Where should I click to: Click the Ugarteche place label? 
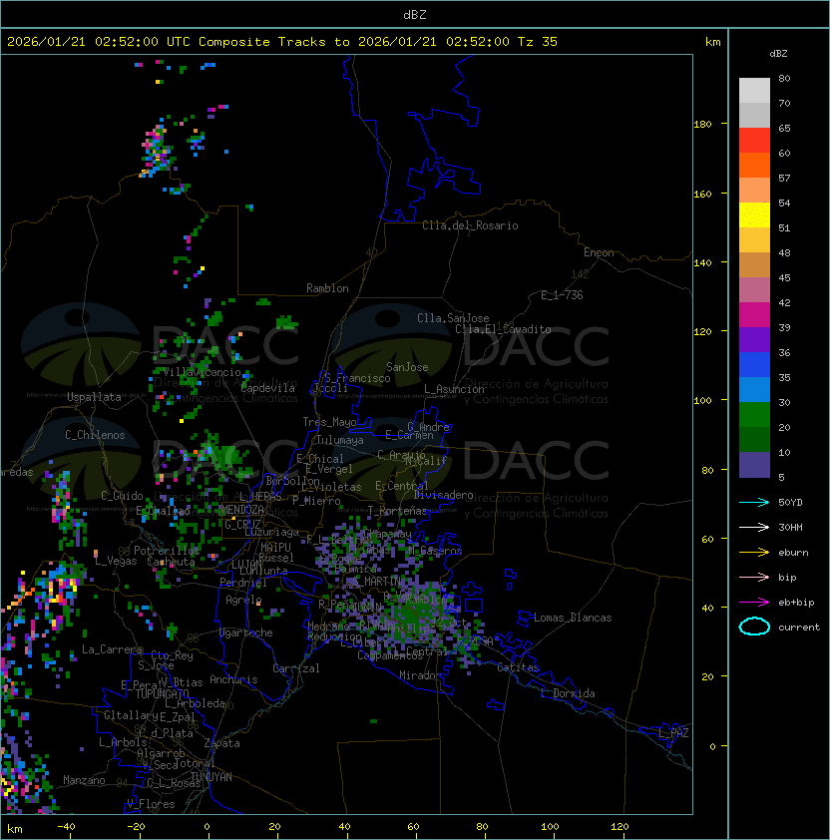[x=246, y=632]
